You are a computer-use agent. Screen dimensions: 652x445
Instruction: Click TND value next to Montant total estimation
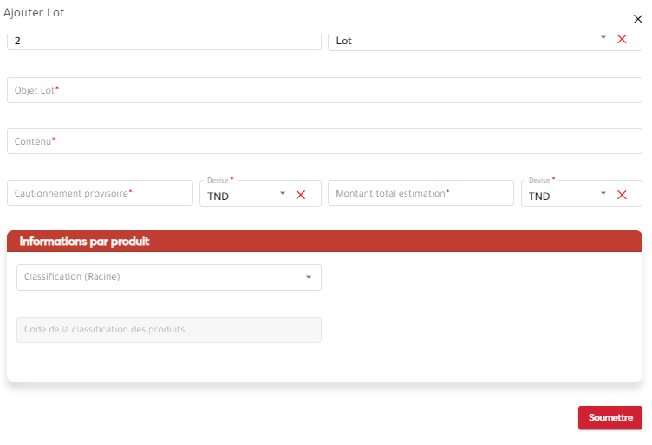click(x=539, y=197)
